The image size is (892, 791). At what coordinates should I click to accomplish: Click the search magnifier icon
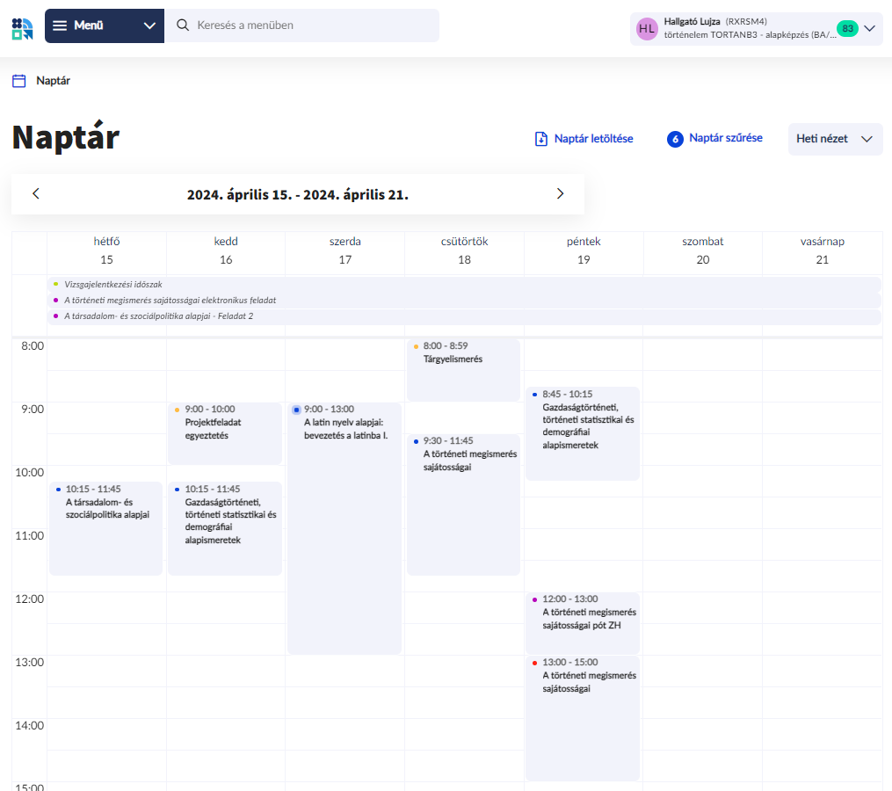pyautogui.click(x=183, y=25)
